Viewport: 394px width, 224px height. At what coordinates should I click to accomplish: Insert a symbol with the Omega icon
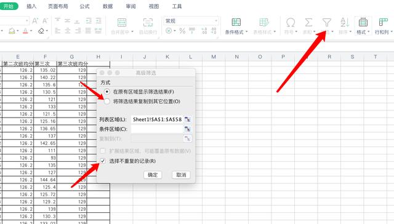pyautogui.click(x=291, y=23)
